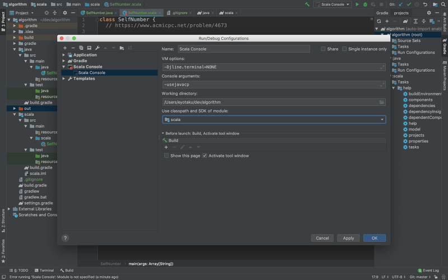This screenshot has height=280, width=448.
Task: Open Project view selector dropdown
Action: click(22, 13)
